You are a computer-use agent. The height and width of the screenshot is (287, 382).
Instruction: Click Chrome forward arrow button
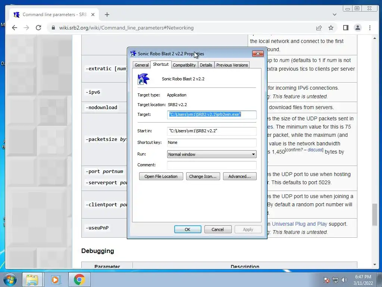point(26,28)
